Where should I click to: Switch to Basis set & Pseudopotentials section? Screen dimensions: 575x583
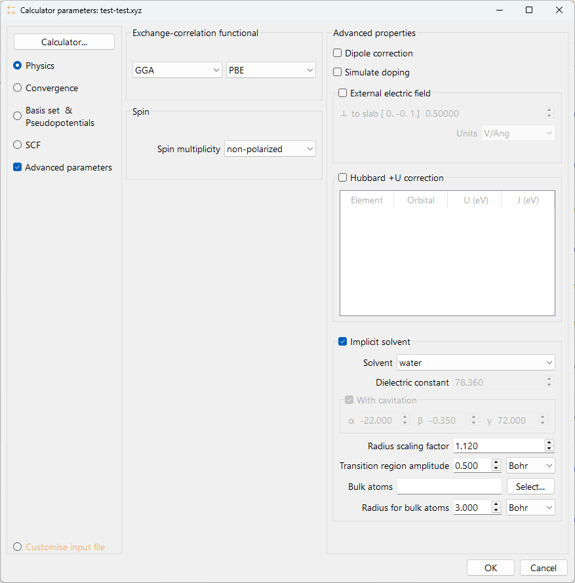pos(18,116)
